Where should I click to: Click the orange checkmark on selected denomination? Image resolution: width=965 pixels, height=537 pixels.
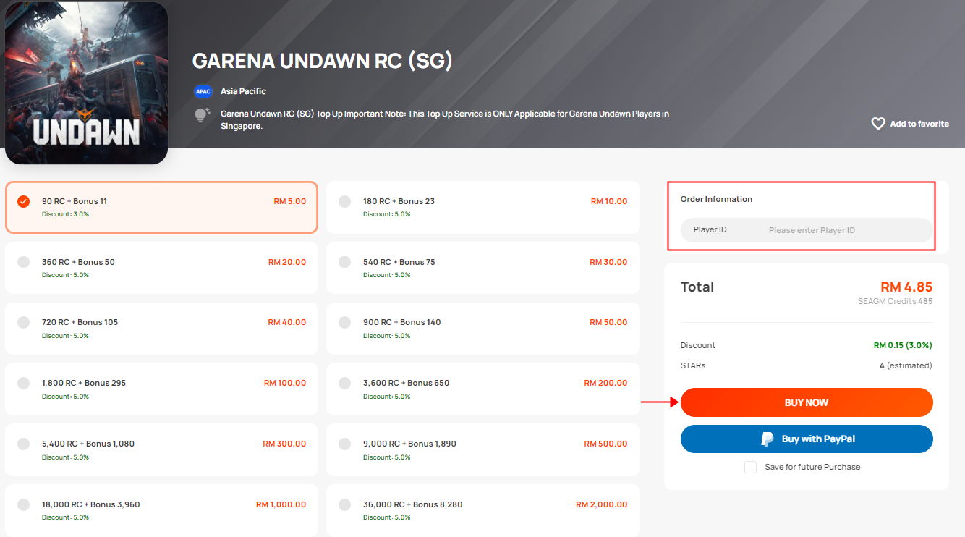22,201
